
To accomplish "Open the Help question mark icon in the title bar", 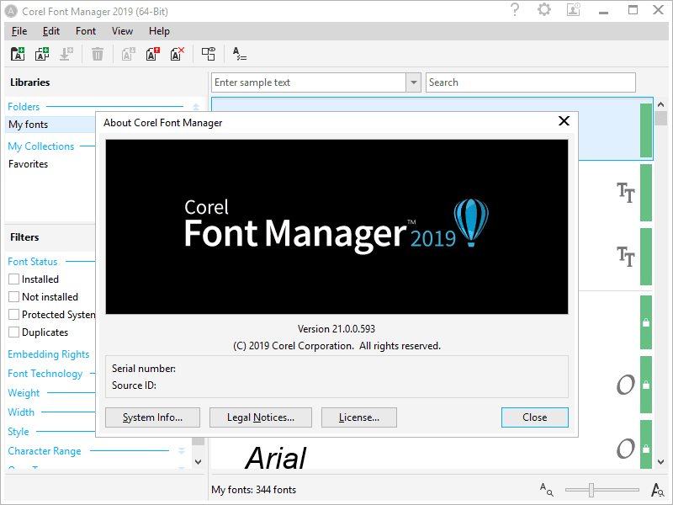I will [x=515, y=10].
